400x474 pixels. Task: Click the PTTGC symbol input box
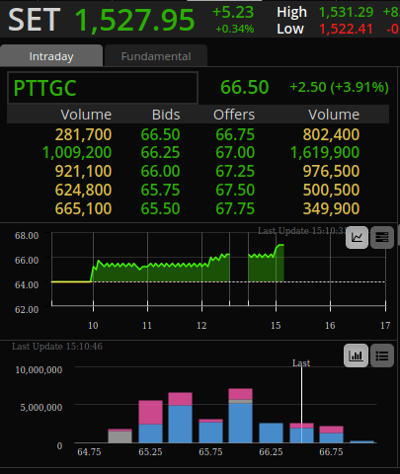tap(103, 88)
